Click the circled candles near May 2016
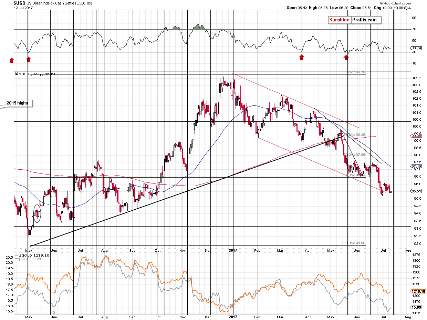Screen dimensions: 427x320 click(37, 213)
